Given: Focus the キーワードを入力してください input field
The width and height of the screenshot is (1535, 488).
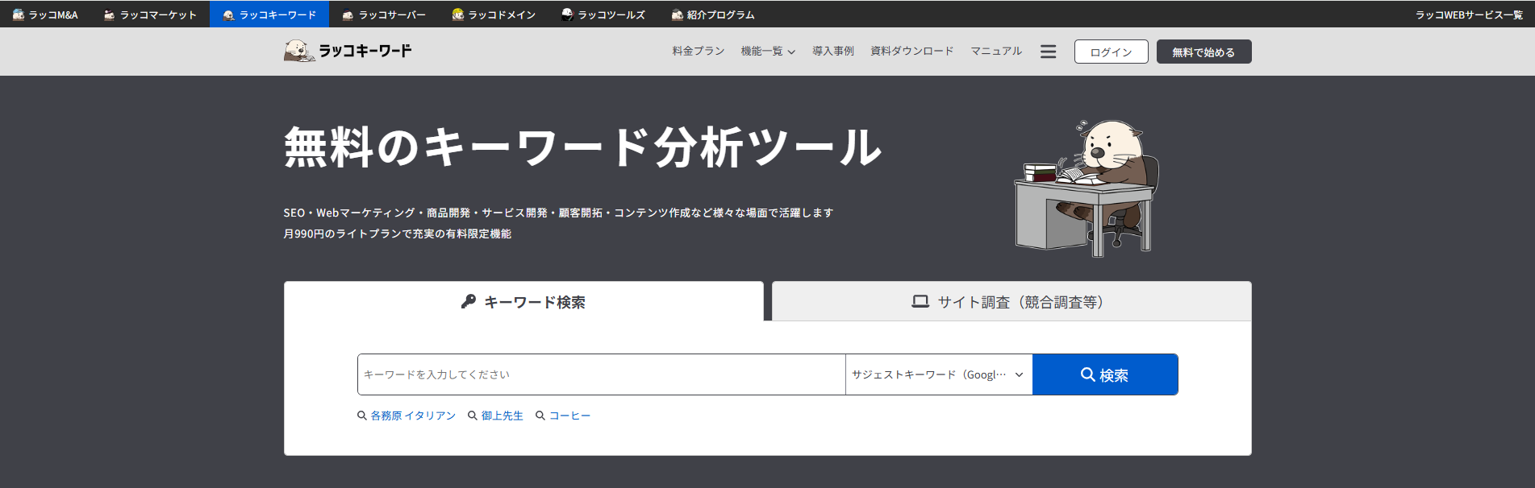Looking at the screenshot, I should click(602, 374).
